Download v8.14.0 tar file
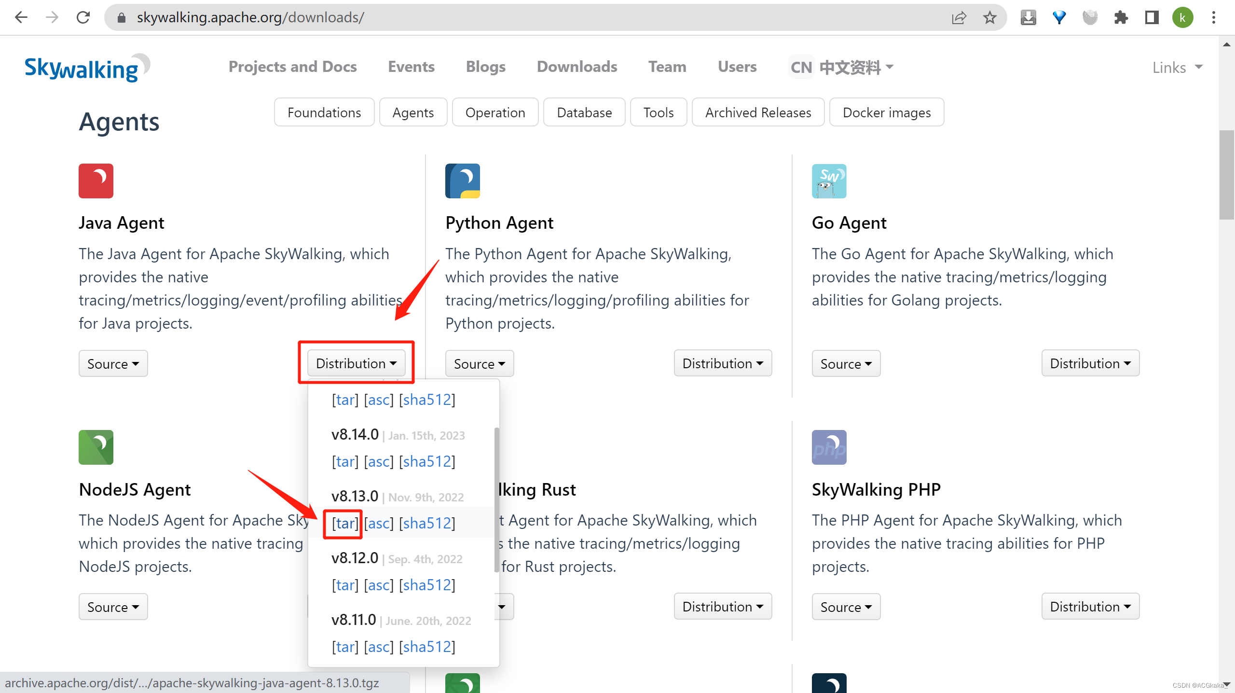Image resolution: width=1235 pixels, height=693 pixels. 345,461
